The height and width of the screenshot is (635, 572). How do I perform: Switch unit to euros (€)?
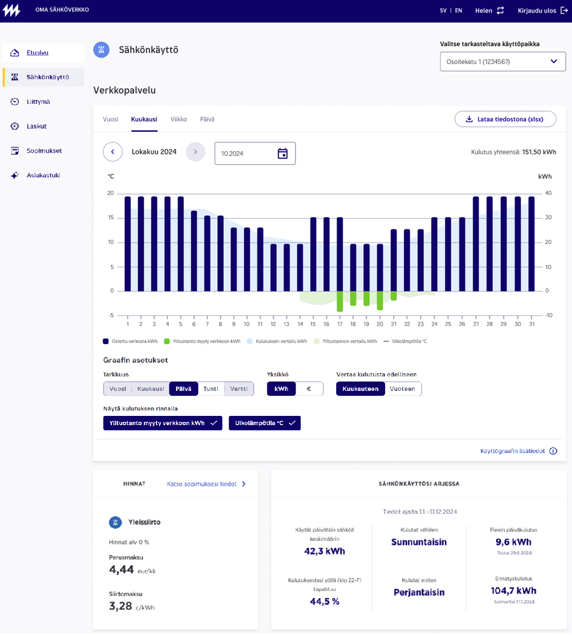309,389
